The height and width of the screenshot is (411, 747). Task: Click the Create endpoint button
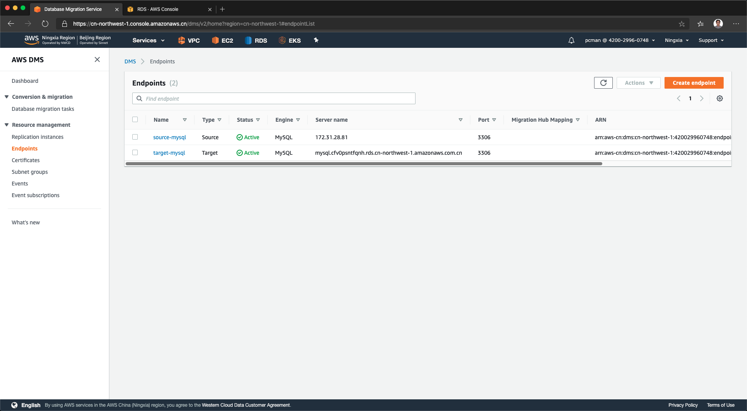pyautogui.click(x=694, y=83)
